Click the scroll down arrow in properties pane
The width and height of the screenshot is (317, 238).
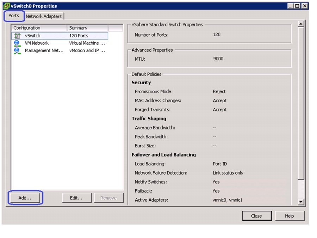[301, 202]
